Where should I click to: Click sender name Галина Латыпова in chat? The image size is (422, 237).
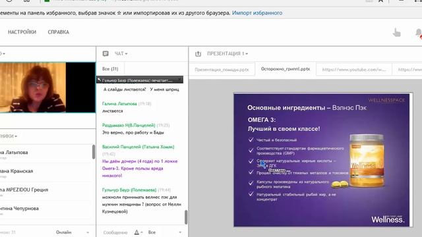tap(119, 104)
